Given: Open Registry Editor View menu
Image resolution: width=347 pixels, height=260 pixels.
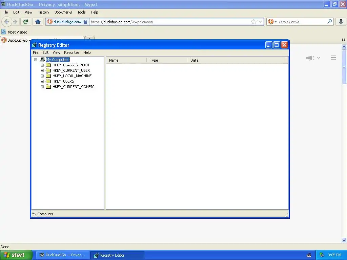Looking at the screenshot, I should 56,52.
